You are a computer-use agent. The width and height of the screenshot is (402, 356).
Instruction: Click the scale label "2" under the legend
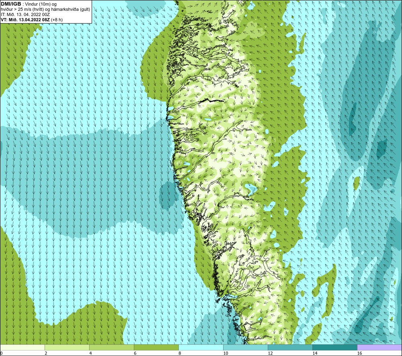click(46, 354)
